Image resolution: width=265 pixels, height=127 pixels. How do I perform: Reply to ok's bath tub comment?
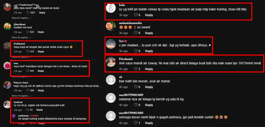pyautogui.click(x=149, y=87)
